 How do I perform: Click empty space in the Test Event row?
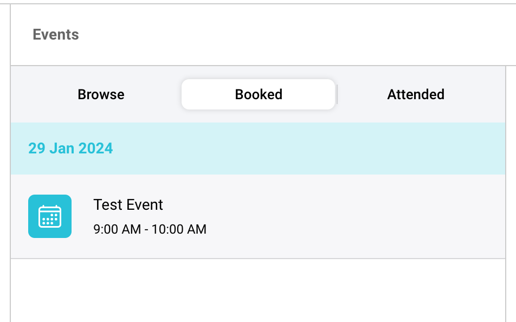[x=352, y=217]
